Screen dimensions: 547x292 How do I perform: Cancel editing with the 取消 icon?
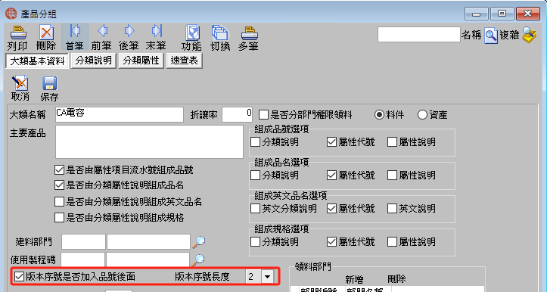pos(20,84)
